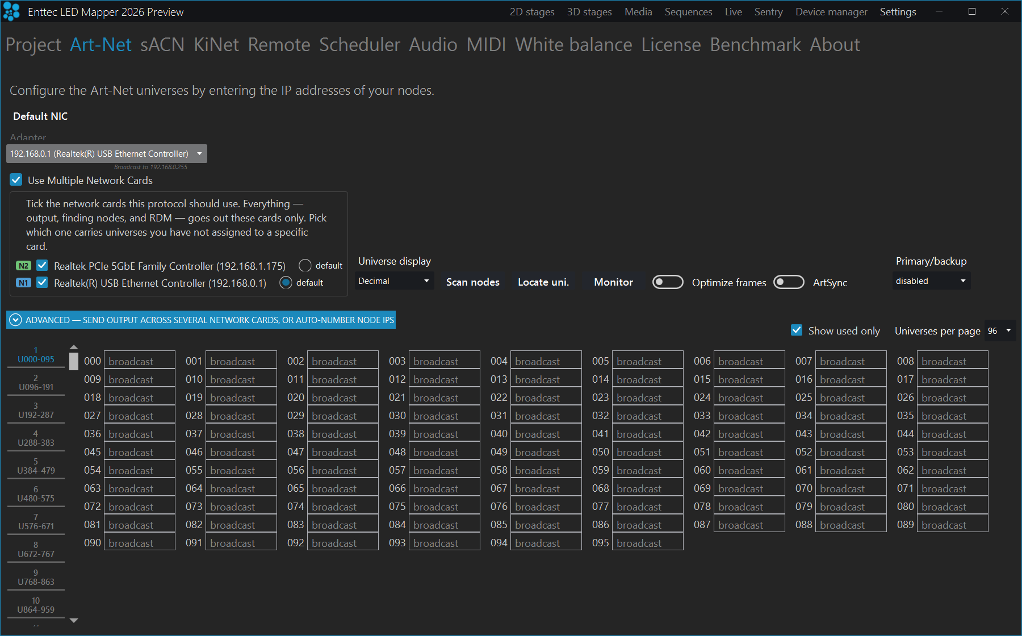Image resolution: width=1022 pixels, height=636 pixels.
Task: Open the Scheduler tab
Action: (359, 45)
